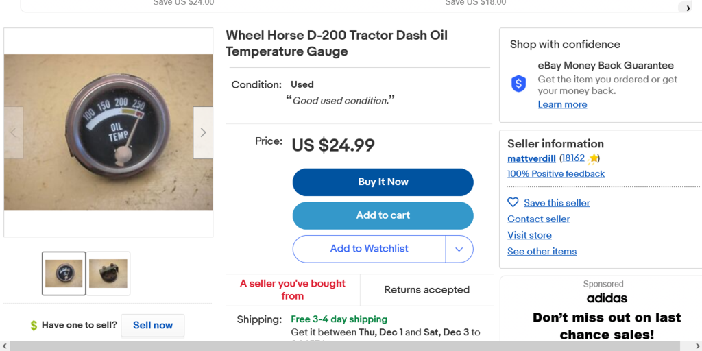Click the dollar sign icon near Have one to sell
702x351 pixels.
point(34,326)
